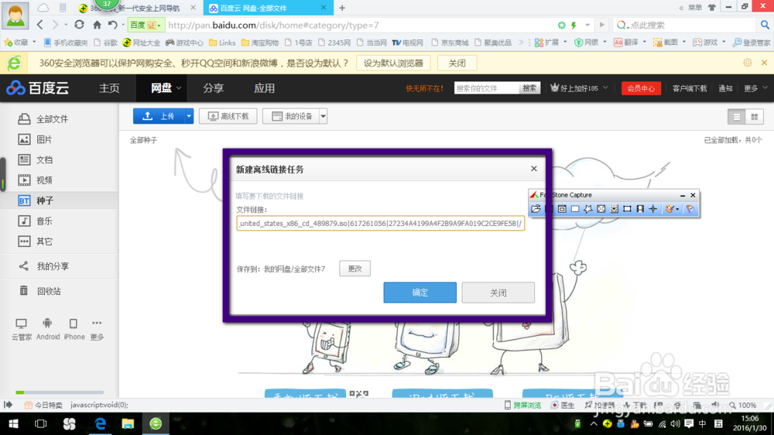Switch to grid view
Viewport: 774px width, 435px height.
754,117
